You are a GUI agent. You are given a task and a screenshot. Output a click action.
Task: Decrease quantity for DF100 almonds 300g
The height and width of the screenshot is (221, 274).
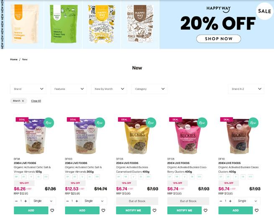point(67,201)
